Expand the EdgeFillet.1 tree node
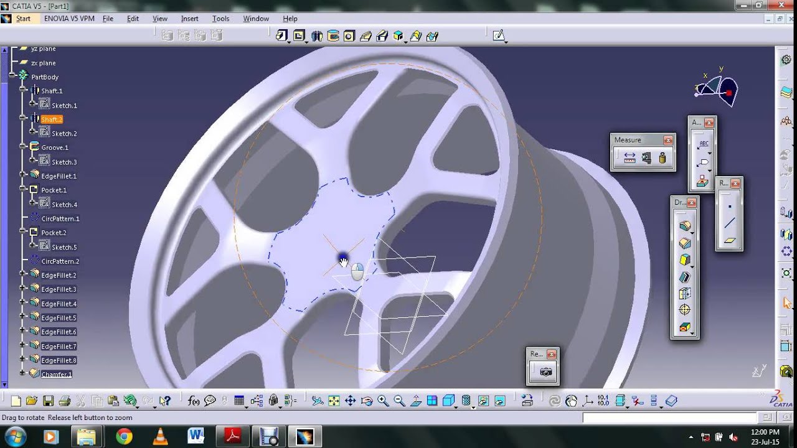The width and height of the screenshot is (797, 448). (x=22, y=175)
